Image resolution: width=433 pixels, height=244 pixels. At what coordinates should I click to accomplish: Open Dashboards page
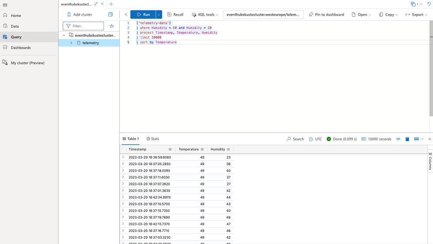(21, 48)
